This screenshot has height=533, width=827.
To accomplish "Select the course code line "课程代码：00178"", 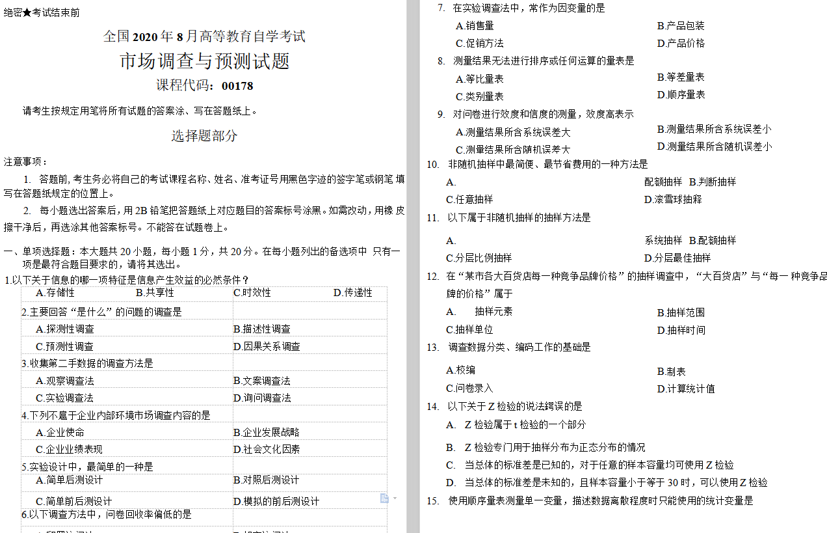I will 205,85.
